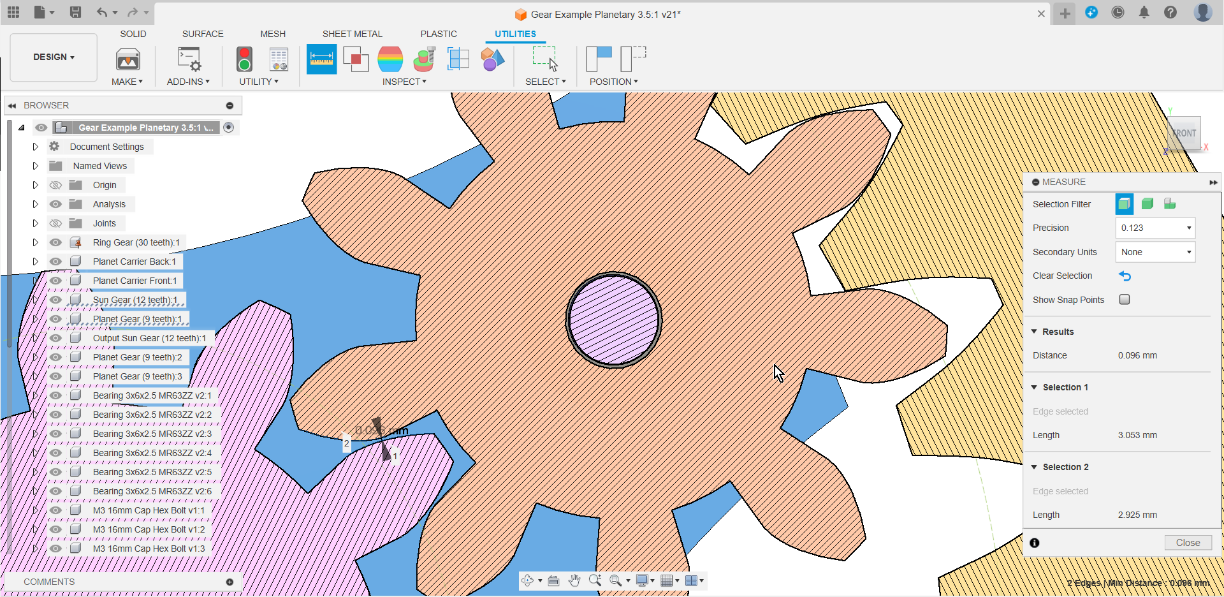Toggle visibility of Planet Gear (9 teeth):2
Viewport: 1224px width, 597px height.
click(x=55, y=357)
